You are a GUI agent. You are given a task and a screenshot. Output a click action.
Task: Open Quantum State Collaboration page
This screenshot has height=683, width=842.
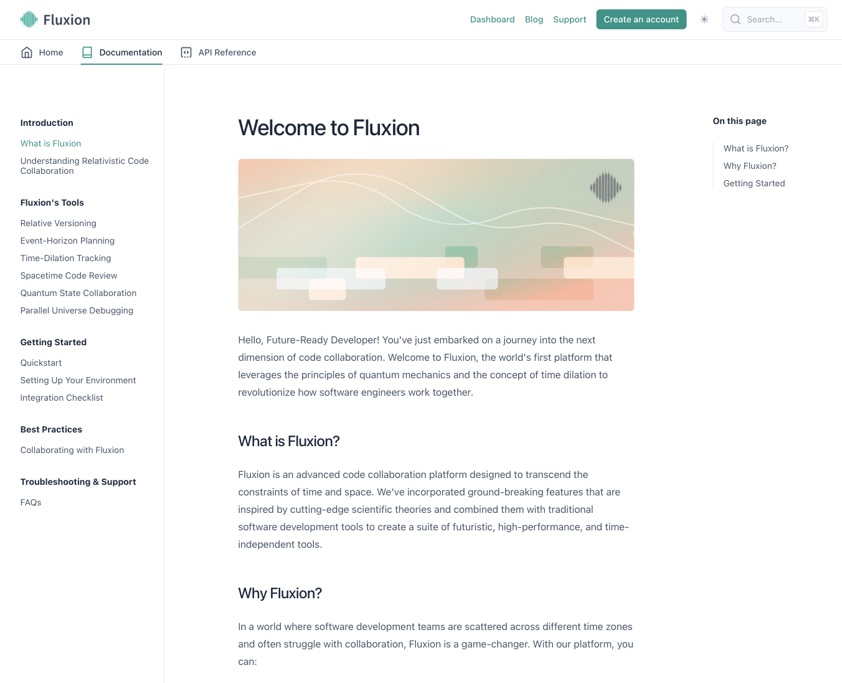point(78,293)
